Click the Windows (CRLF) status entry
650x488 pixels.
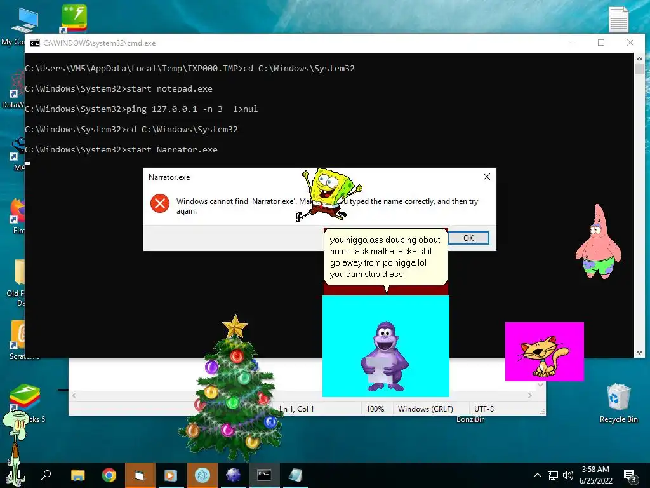point(425,409)
